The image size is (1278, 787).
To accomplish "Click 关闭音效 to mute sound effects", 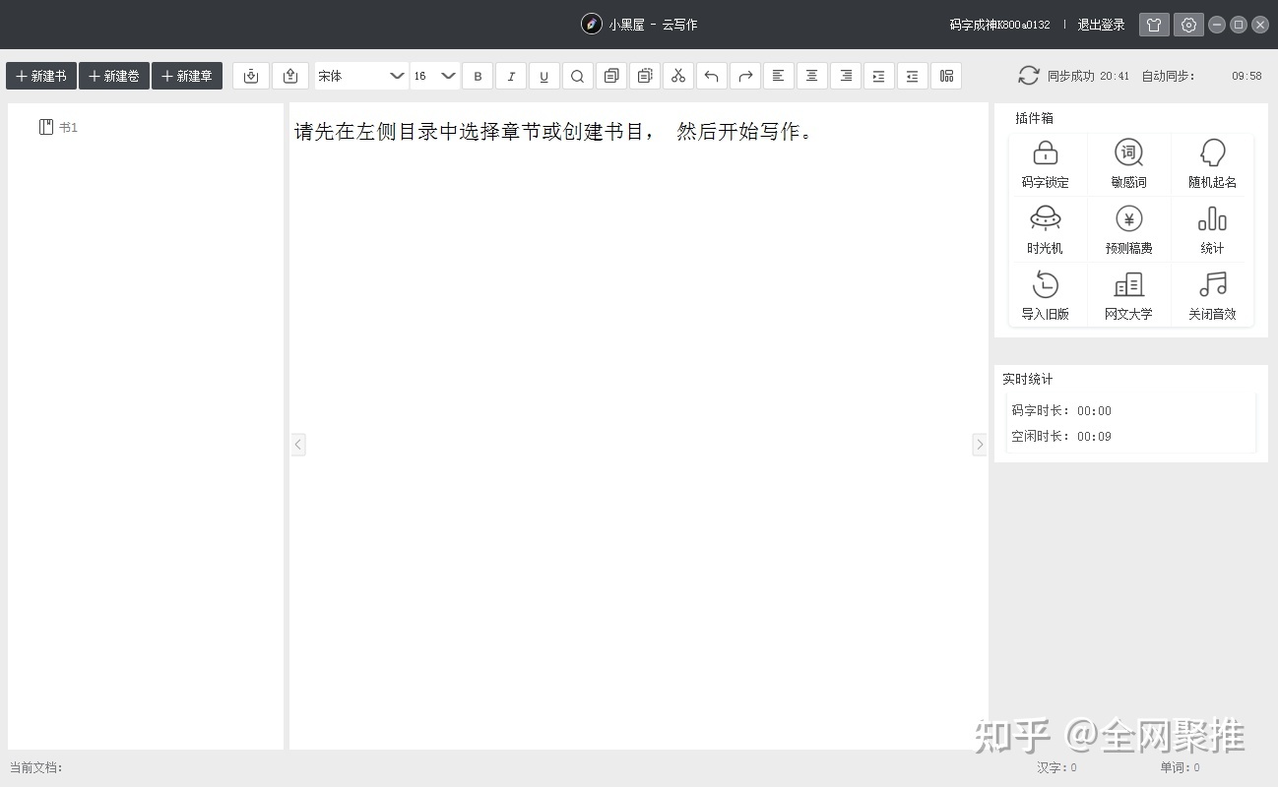I will click(x=1212, y=296).
